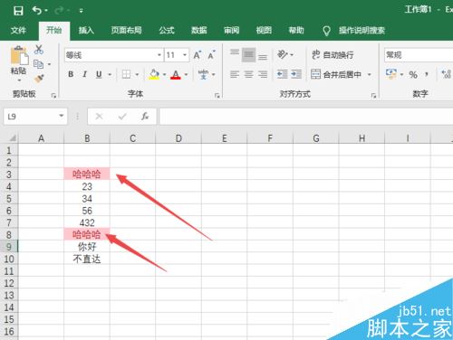
Task: Align text to middle of cell
Action: tap(248, 55)
